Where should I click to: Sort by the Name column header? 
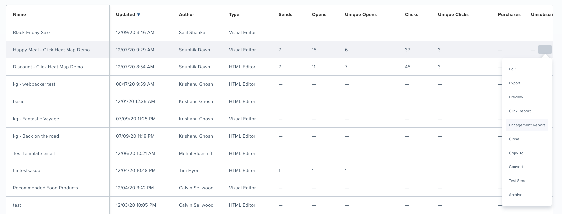(19, 15)
